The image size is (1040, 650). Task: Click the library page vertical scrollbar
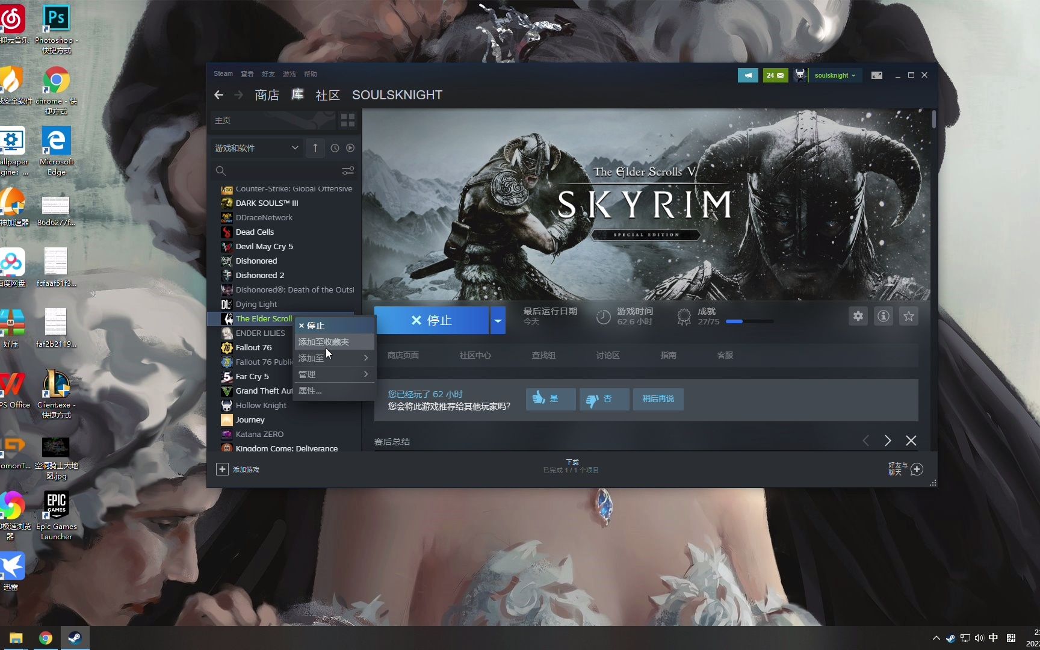tap(933, 119)
